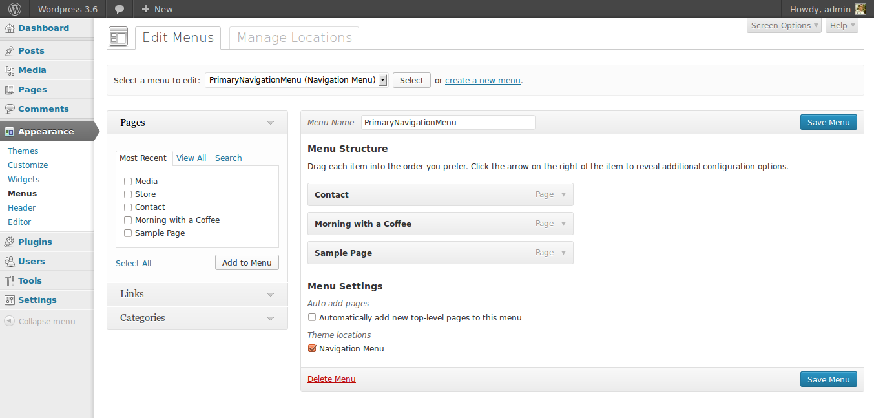874x418 pixels.
Task: Enable automatically add new top-level pages
Action: tap(312, 317)
